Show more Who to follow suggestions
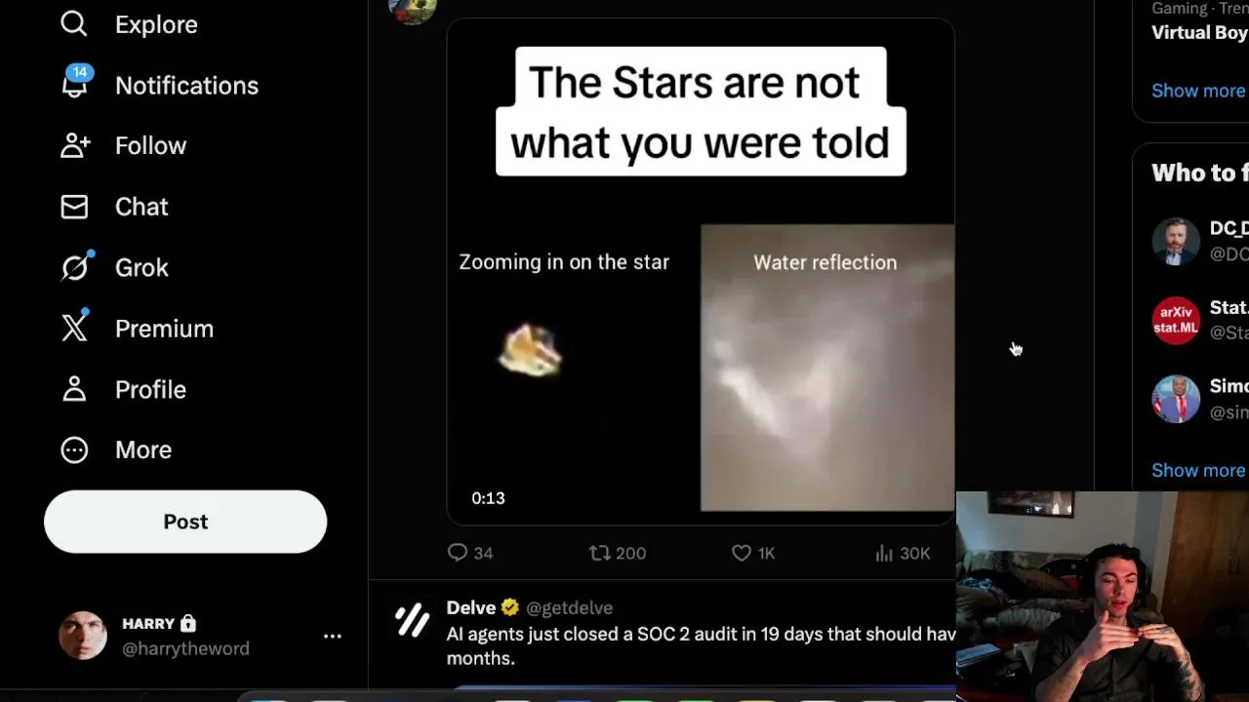The width and height of the screenshot is (1249, 702). (1198, 470)
